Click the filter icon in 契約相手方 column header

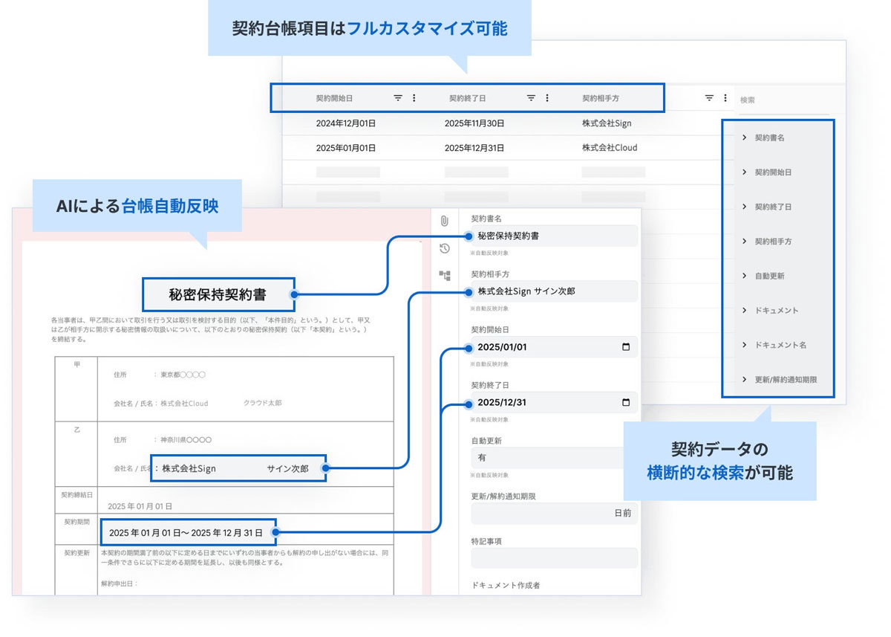point(709,98)
